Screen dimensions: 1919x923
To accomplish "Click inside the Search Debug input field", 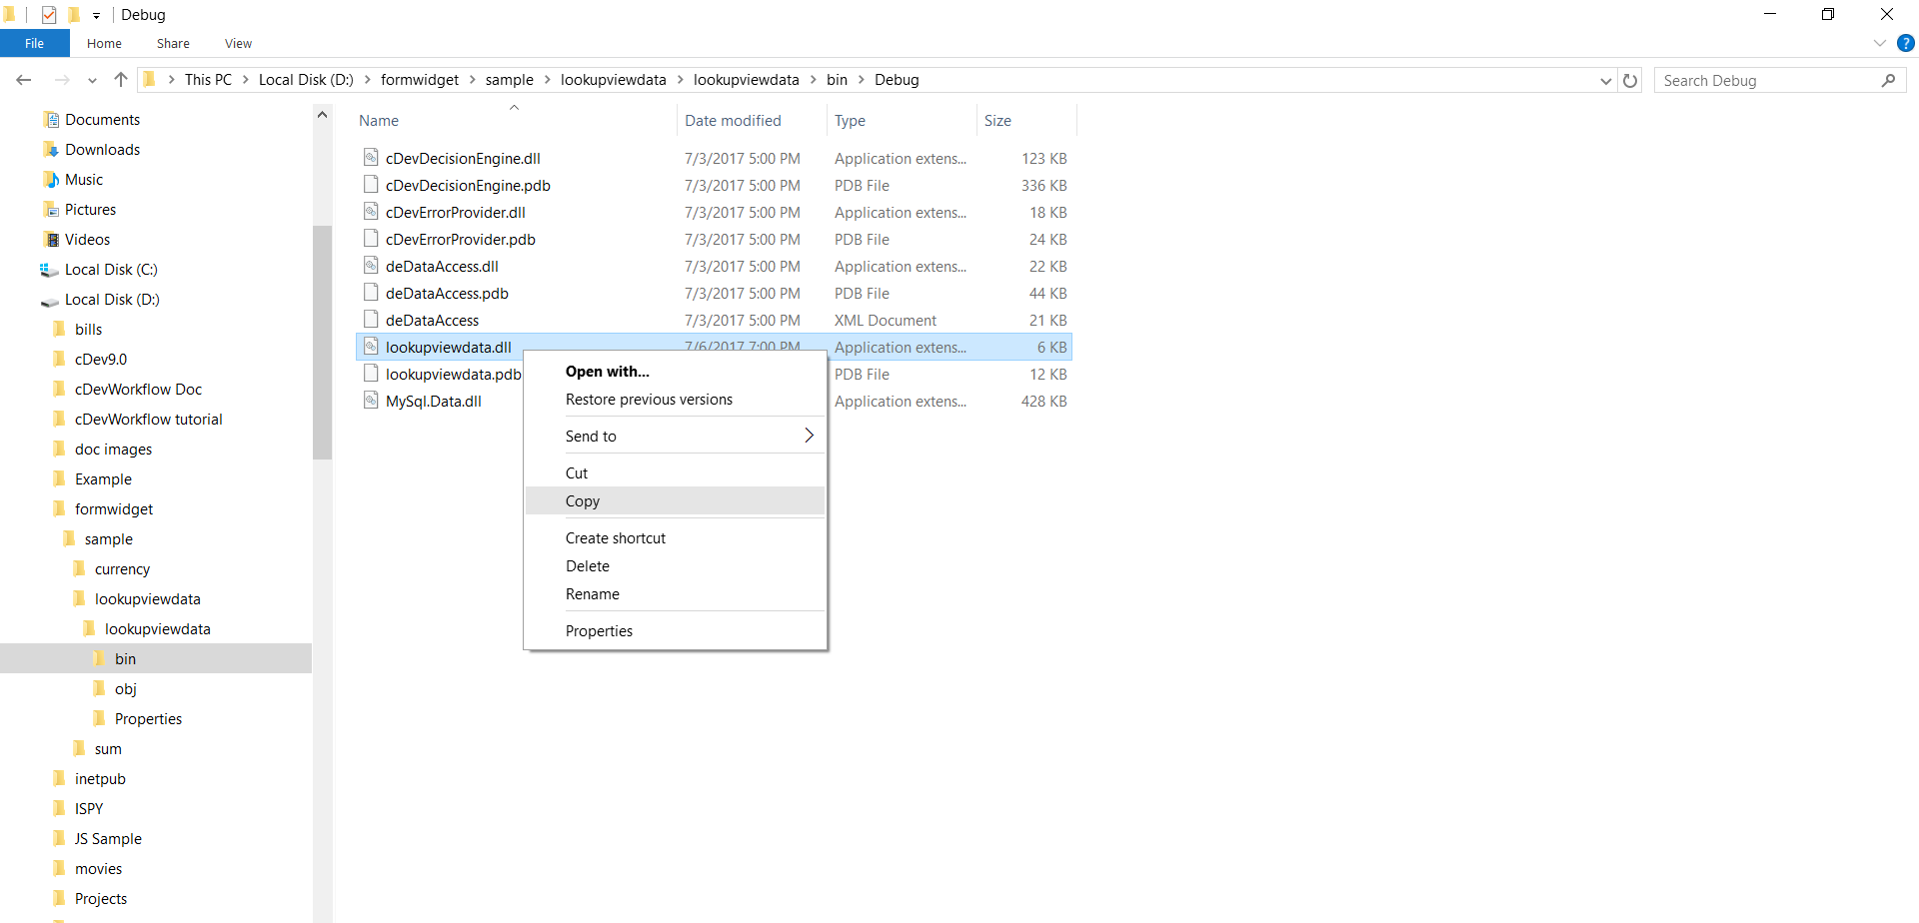I will (1769, 80).
